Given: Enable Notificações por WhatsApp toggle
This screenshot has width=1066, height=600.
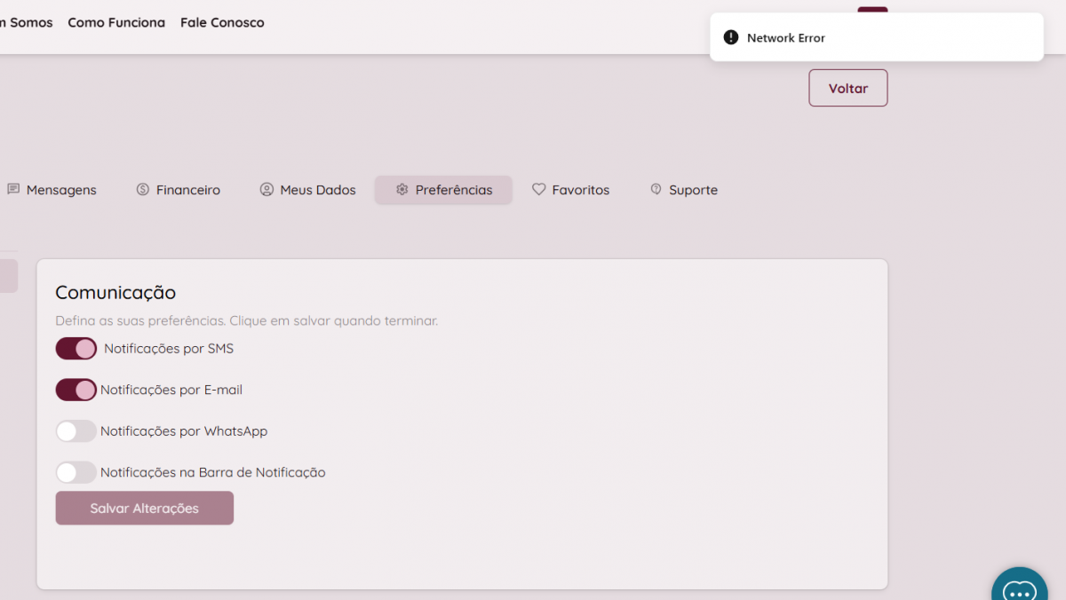Looking at the screenshot, I should 76,431.
